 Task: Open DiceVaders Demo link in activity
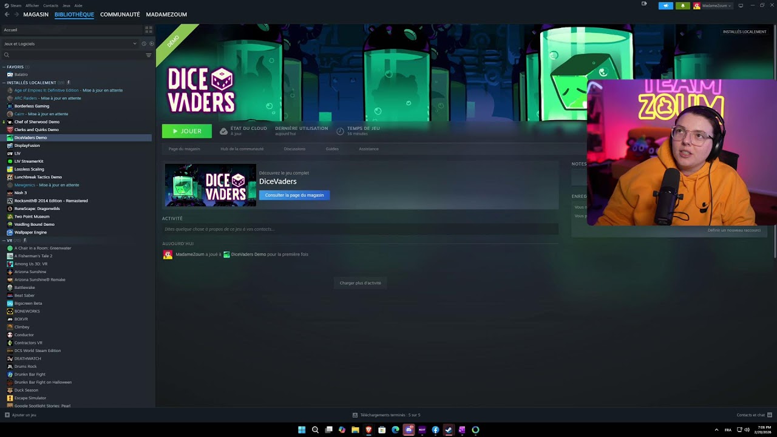(248, 254)
